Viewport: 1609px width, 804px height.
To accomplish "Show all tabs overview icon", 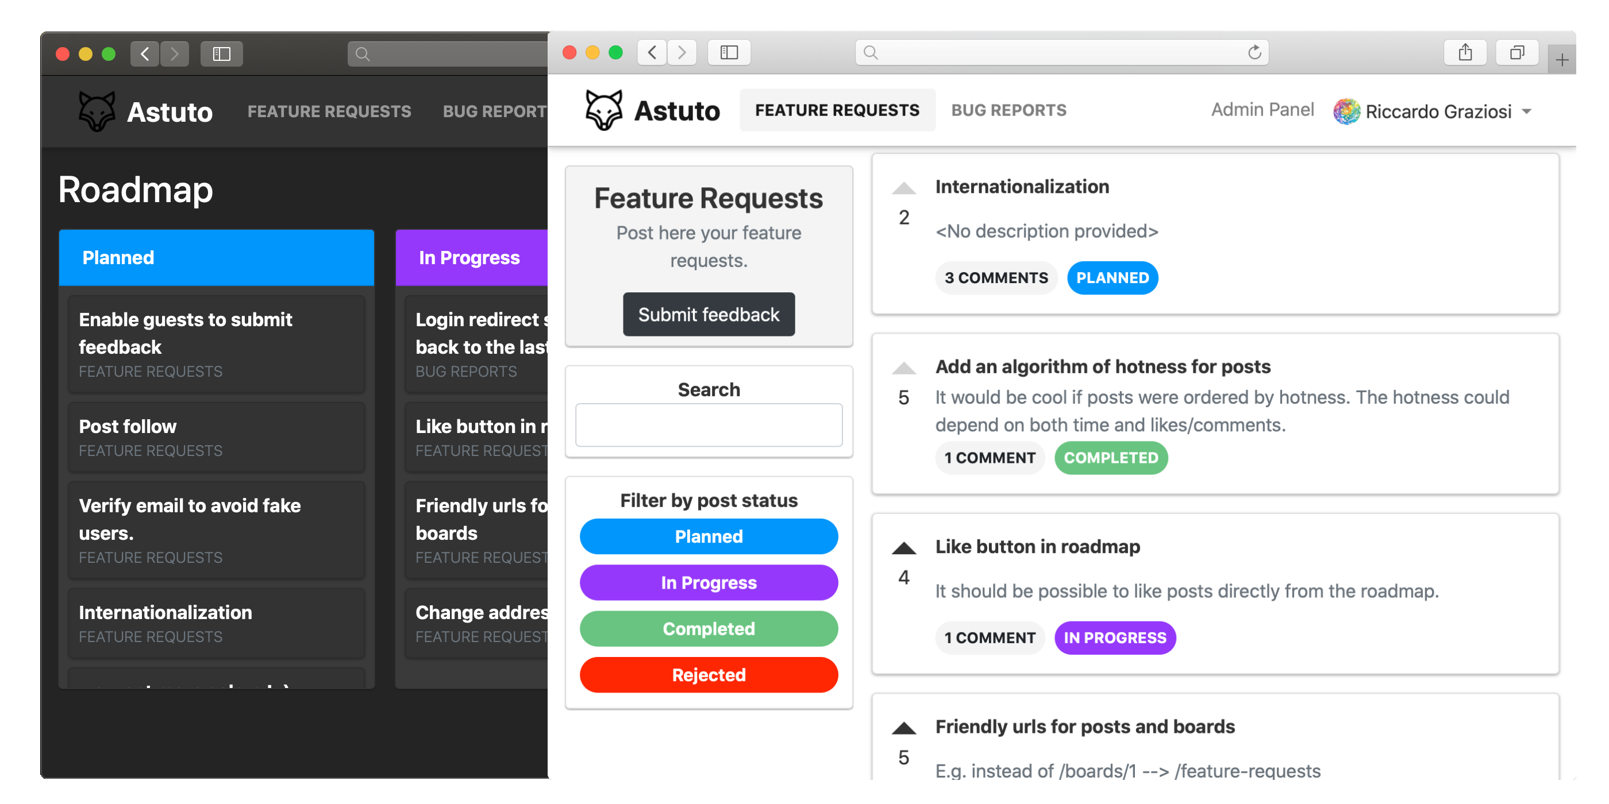I will [x=1516, y=52].
